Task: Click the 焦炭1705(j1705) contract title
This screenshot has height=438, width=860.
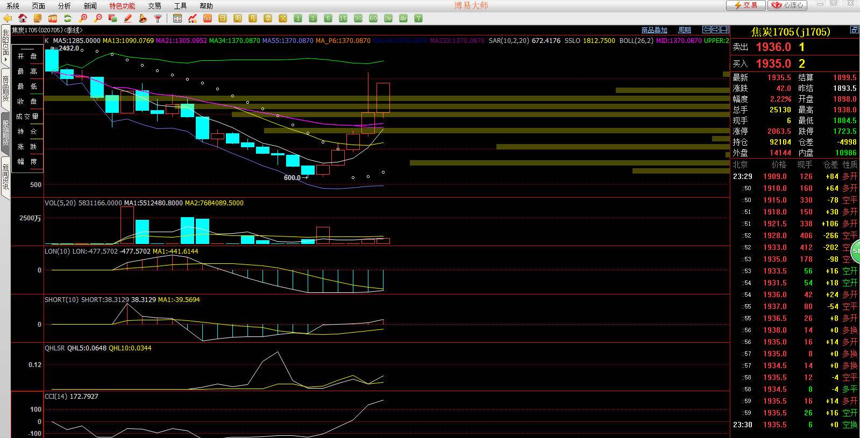Action: pos(791,32)
